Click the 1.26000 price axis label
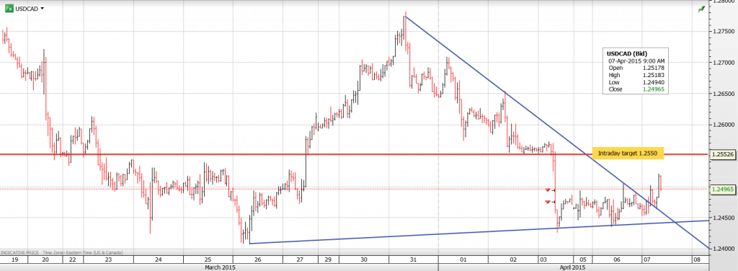 coord(724,125)
